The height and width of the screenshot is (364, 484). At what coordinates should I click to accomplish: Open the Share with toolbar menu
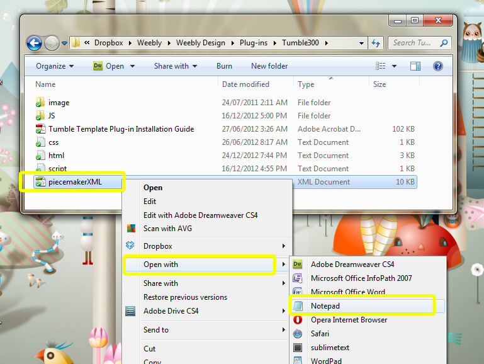176,66
